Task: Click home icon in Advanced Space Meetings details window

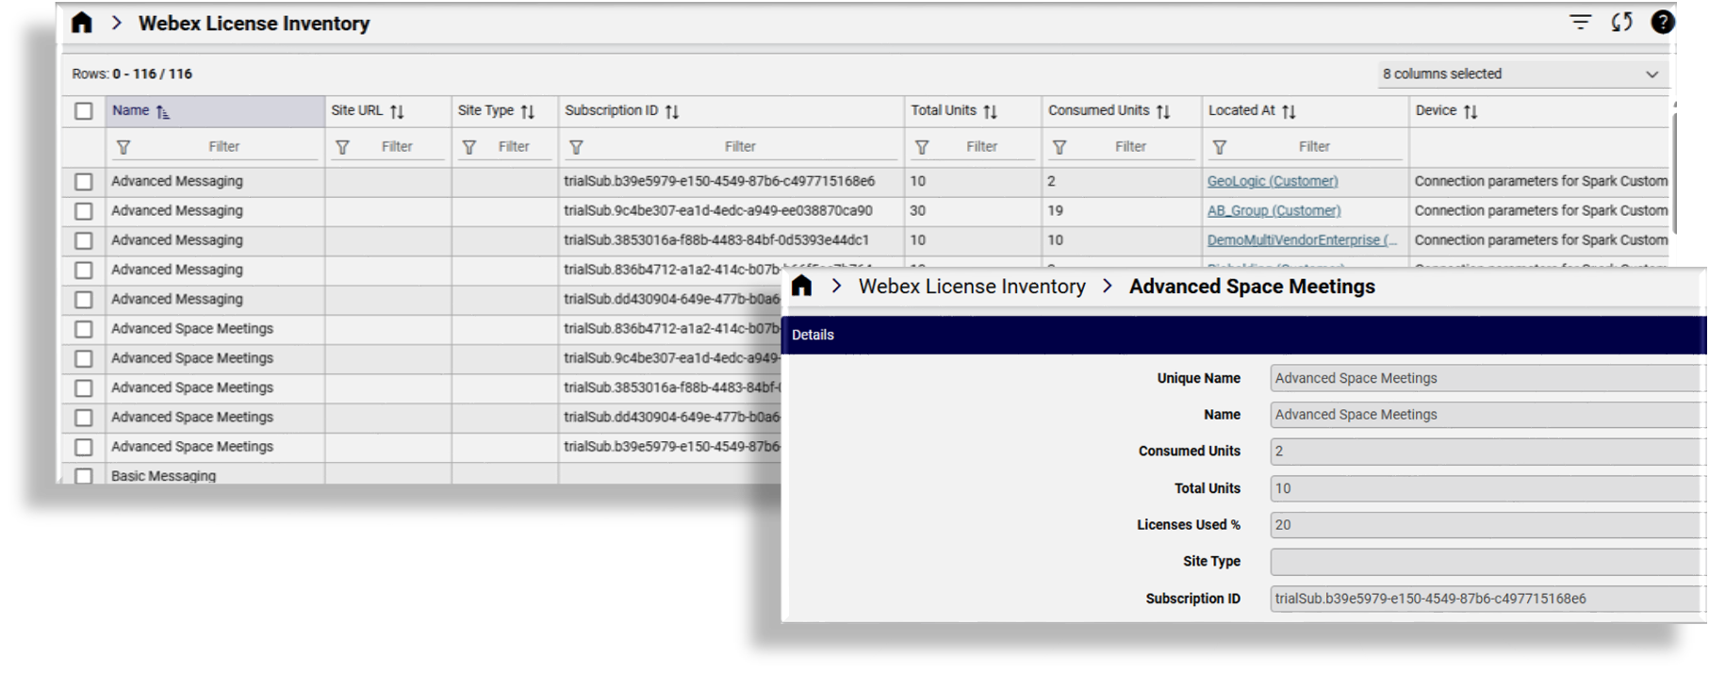Action: tap(801, 286)
